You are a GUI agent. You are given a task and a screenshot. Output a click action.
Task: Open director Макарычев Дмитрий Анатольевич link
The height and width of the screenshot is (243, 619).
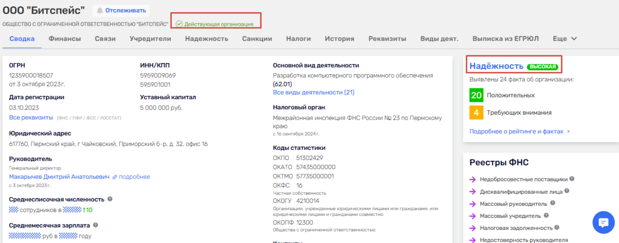(59, 177)
